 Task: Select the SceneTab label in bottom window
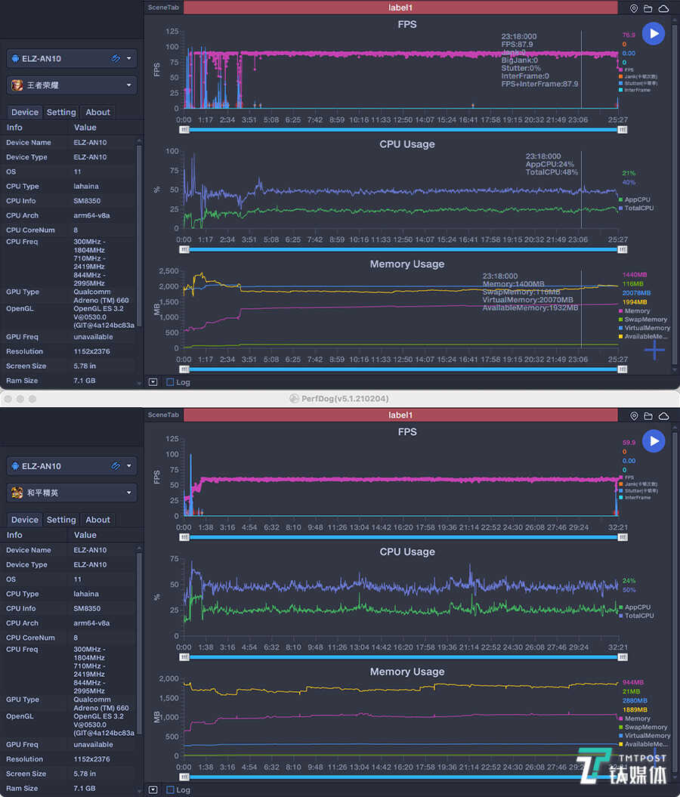(163, 415)
